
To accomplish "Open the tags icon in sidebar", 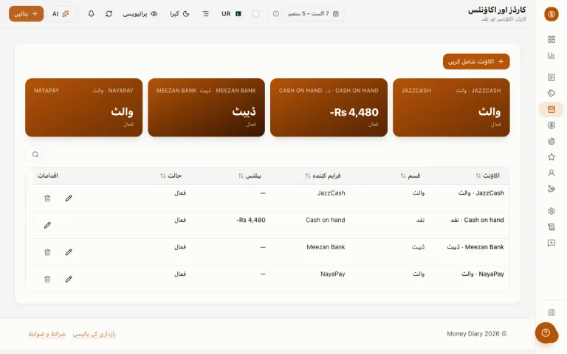I will click(x=551, y=93).
